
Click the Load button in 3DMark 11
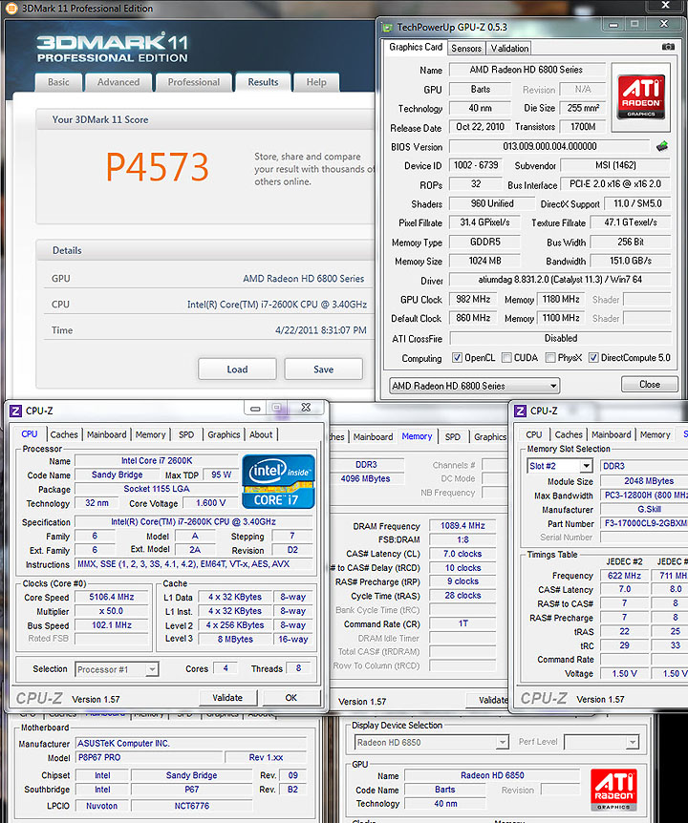237,369
